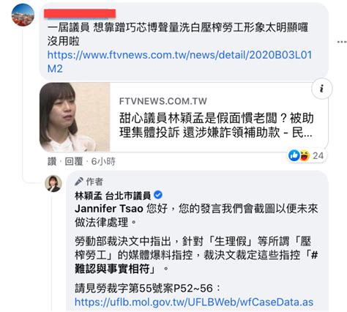Click the 林穎孟 台北市議員 profile name

tap(113, 196)
